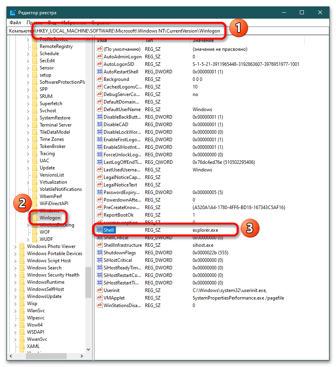
Task: Expand the WUDF key
Action: 28,239
